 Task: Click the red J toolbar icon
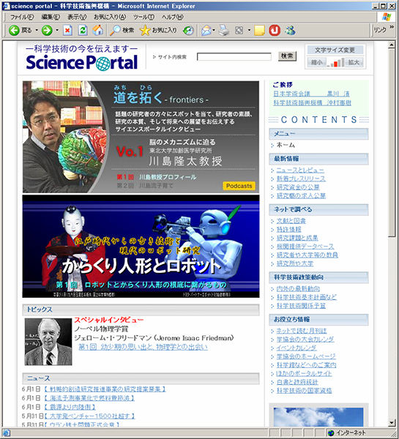point(275,30)
